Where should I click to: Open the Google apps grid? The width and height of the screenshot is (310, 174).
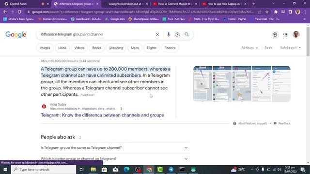(285, 34)
